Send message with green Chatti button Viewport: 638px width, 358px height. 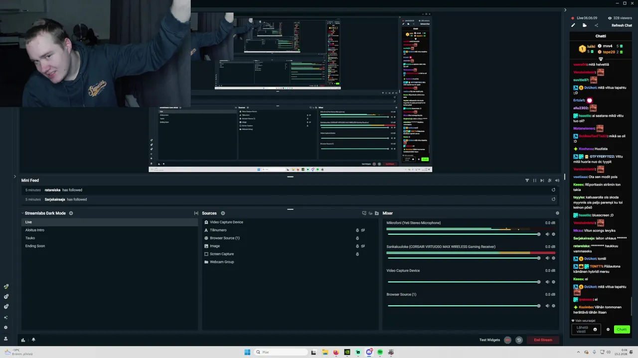tap(622, 330)
